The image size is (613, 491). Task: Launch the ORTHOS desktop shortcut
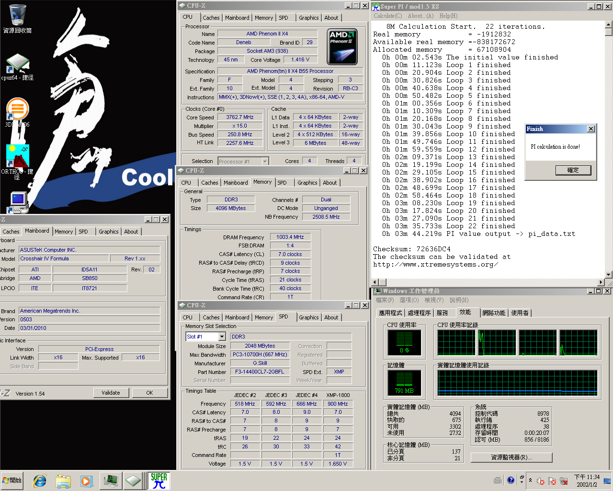[17, 162]
